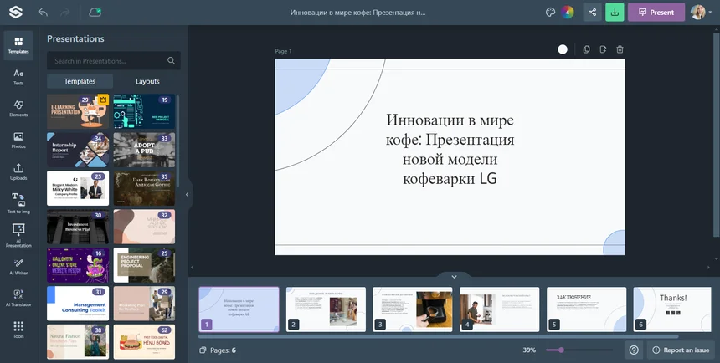Click the Search in Presentations field
Viewport: 720px width, 363px height.
click(x=113, y=60)
